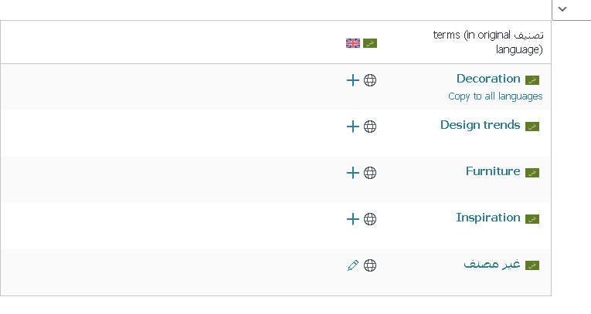
Task: Click the globe icon beside Design trends
Action: [370, 127]
